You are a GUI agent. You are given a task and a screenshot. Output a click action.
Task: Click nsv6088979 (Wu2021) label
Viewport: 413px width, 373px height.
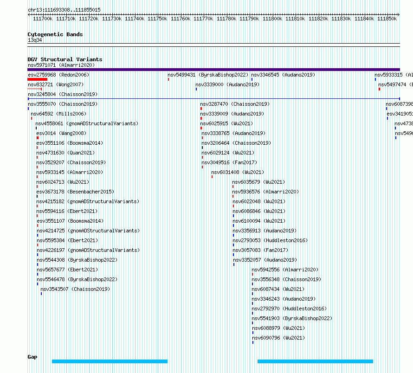(279, 328)
